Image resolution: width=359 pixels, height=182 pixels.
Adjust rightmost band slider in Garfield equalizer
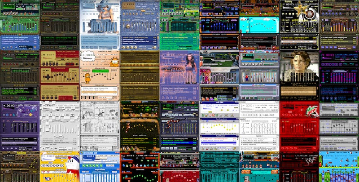point(116,75)
